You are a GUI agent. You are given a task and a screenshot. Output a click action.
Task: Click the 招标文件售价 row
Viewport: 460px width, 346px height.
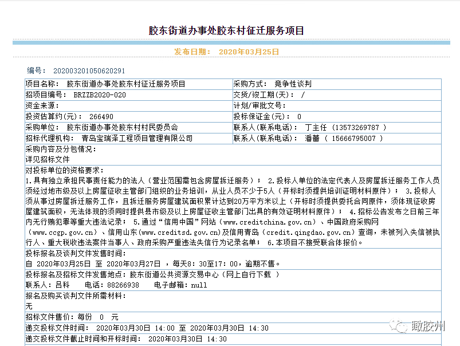point(72,317)
